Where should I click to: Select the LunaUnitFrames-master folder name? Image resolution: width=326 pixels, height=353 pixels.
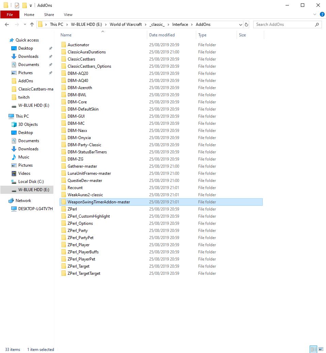89,173
